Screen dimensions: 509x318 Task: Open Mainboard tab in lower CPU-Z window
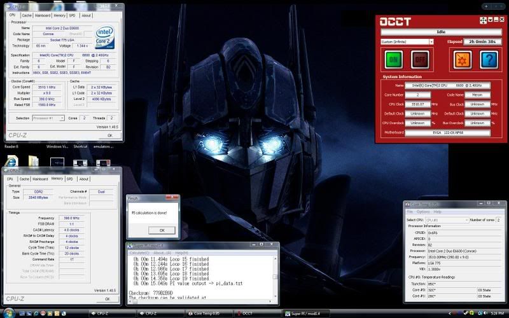point(40,179)
